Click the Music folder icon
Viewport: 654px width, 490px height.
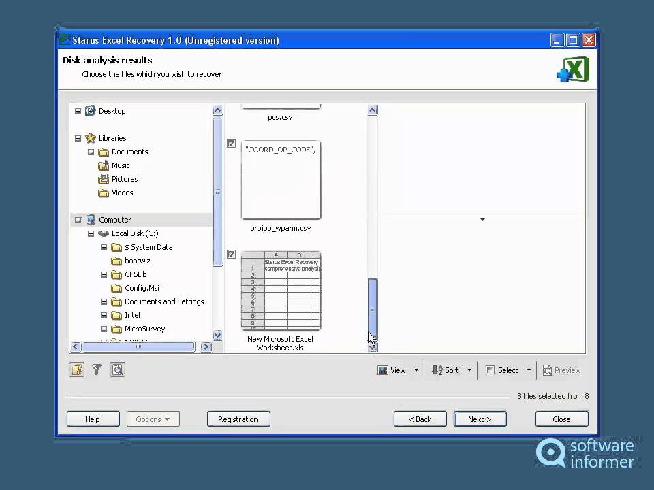104,165
